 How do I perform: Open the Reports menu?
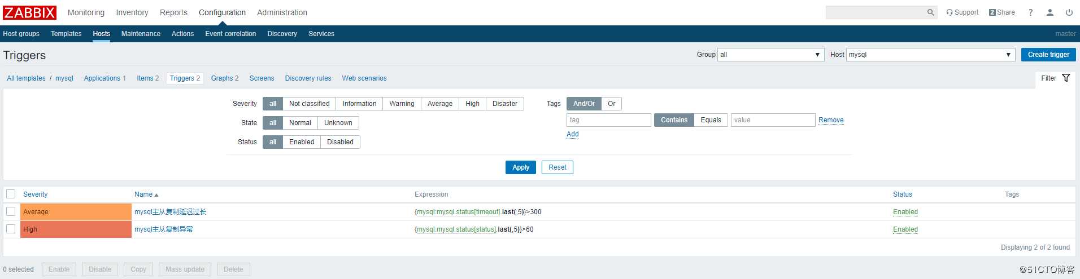click(173, 12)
